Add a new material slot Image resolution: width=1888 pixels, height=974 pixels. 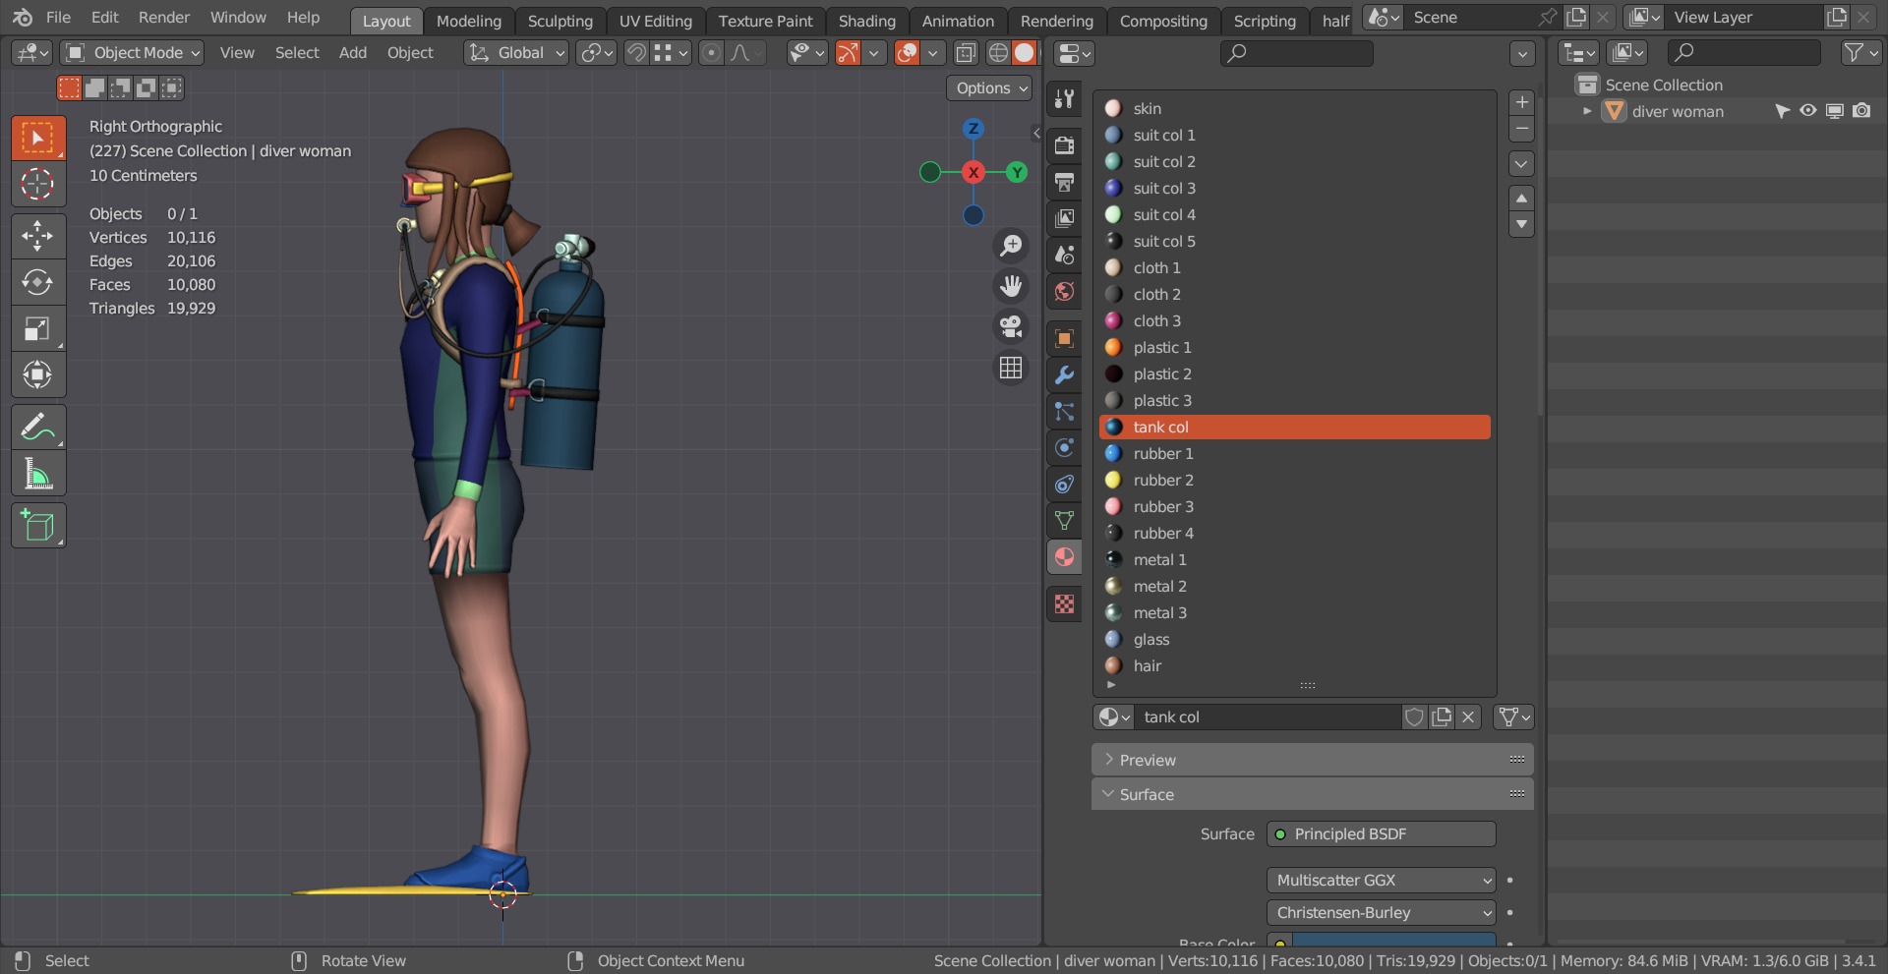coord(1521,102)
